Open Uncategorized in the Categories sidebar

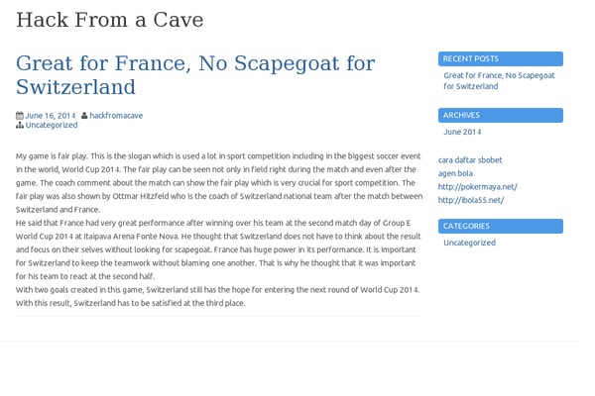tap(469, 243)
